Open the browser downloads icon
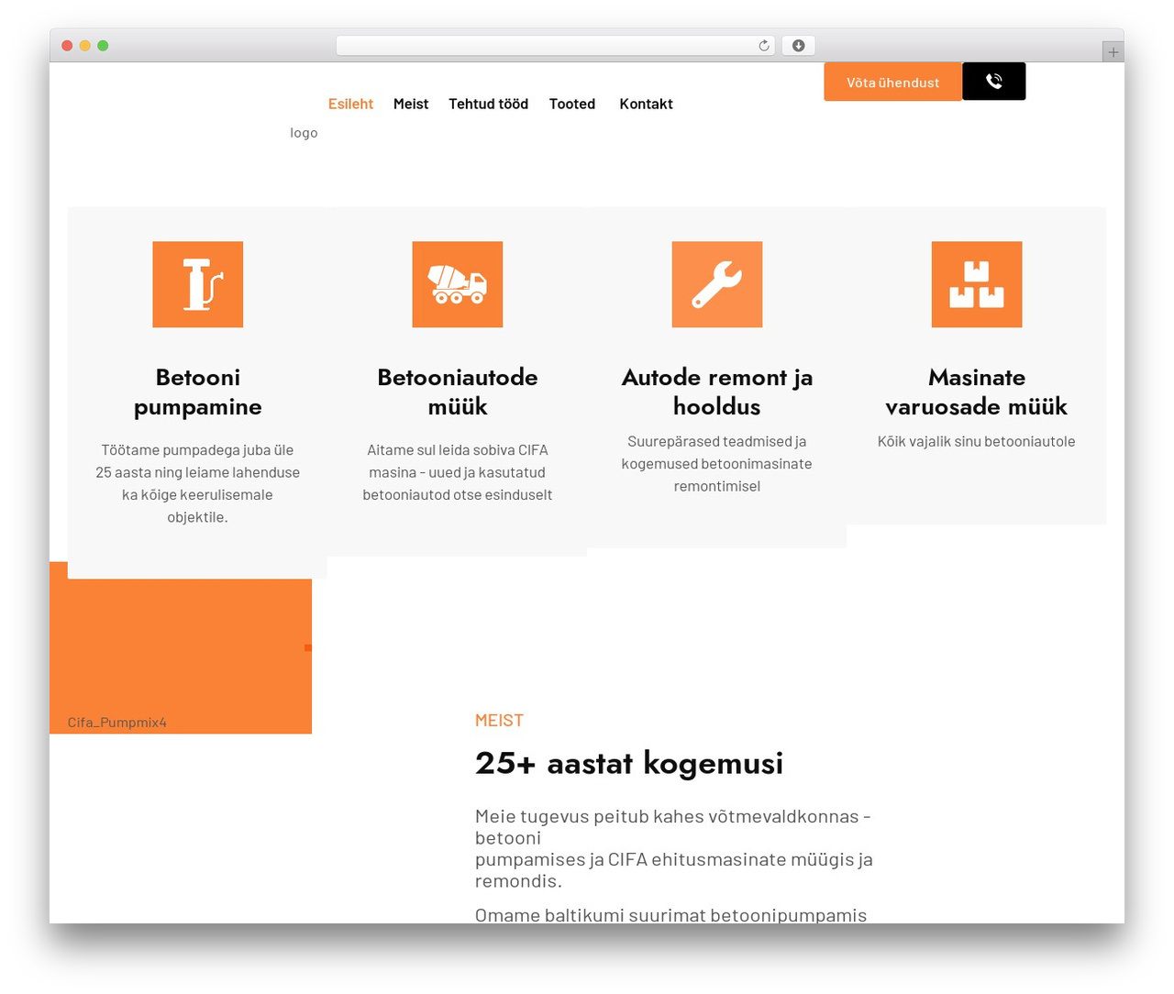Image resolution: width=1174 pixels, height=994 pixels. pos(798,46)
